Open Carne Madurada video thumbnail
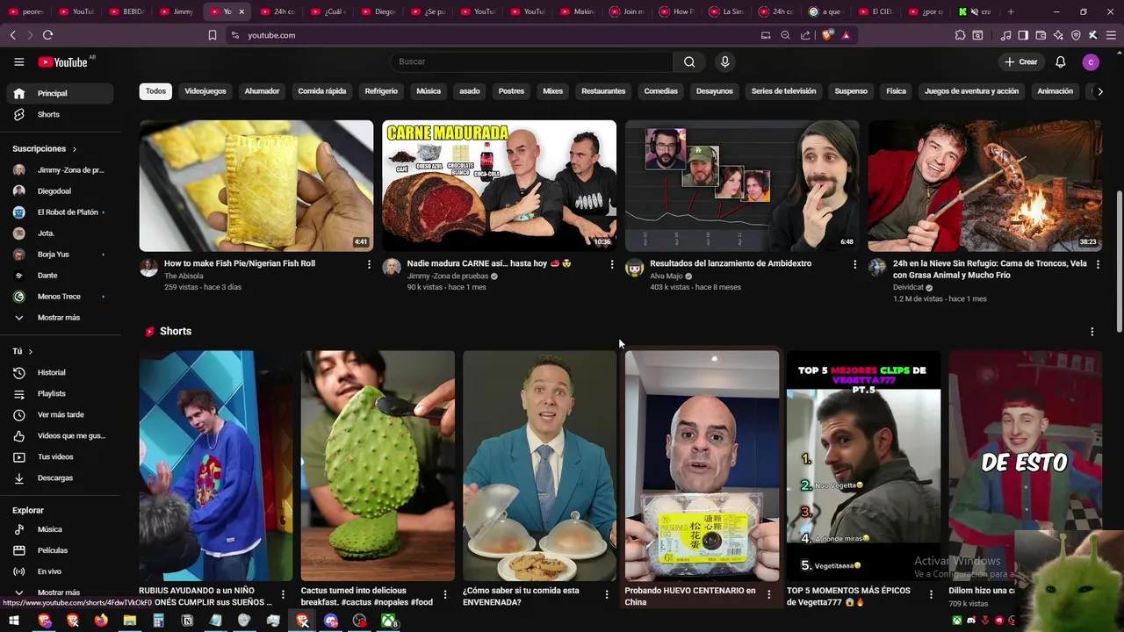This screenshot has height=632, width=1124. (499, 185)
